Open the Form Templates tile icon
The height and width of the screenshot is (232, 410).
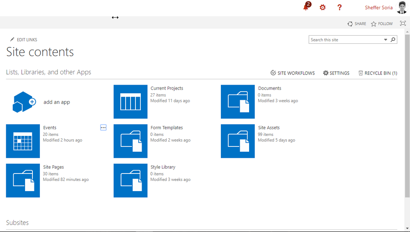pos(131,141)
